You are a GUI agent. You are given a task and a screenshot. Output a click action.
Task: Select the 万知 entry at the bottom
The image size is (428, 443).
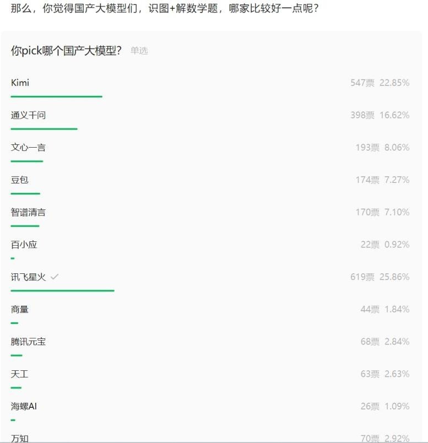coord(20,437)
